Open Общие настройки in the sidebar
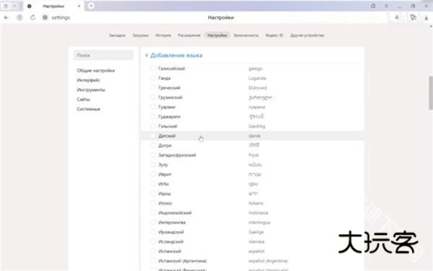433x271 pixels. click(x=95, y=71)
